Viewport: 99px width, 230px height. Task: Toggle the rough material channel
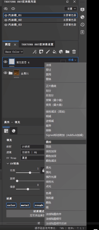(39, 205)
